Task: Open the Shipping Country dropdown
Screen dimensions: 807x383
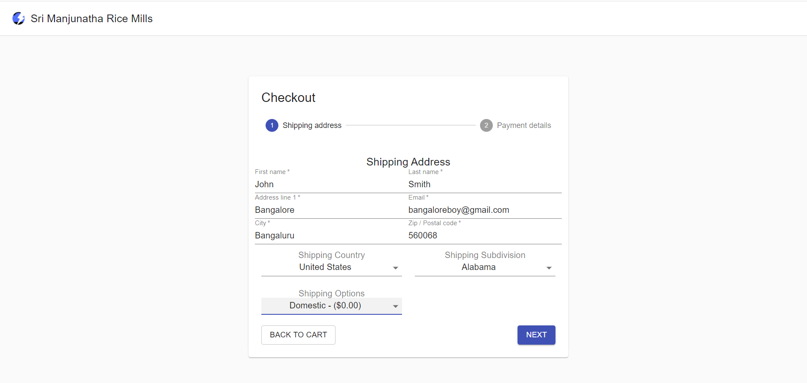Action: pyautogui.click(x=332, y=267)
